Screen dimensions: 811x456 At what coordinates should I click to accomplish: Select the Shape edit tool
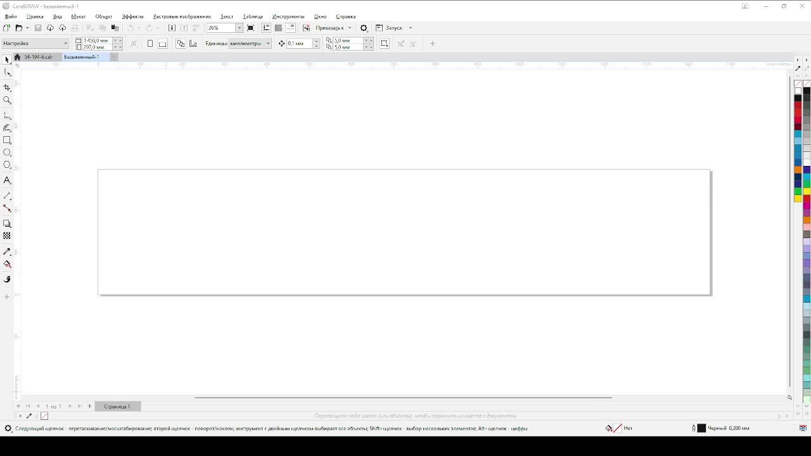click(x=7, y=72)
